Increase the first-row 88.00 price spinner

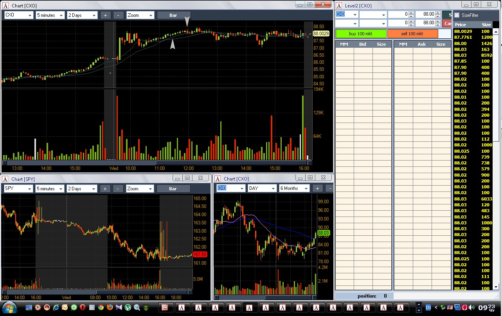click(x=438, y=13)
